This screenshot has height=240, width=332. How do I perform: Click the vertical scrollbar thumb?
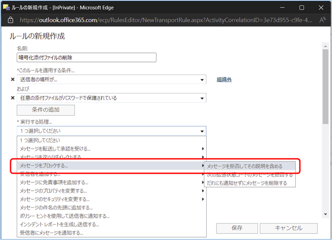point(325,87)
